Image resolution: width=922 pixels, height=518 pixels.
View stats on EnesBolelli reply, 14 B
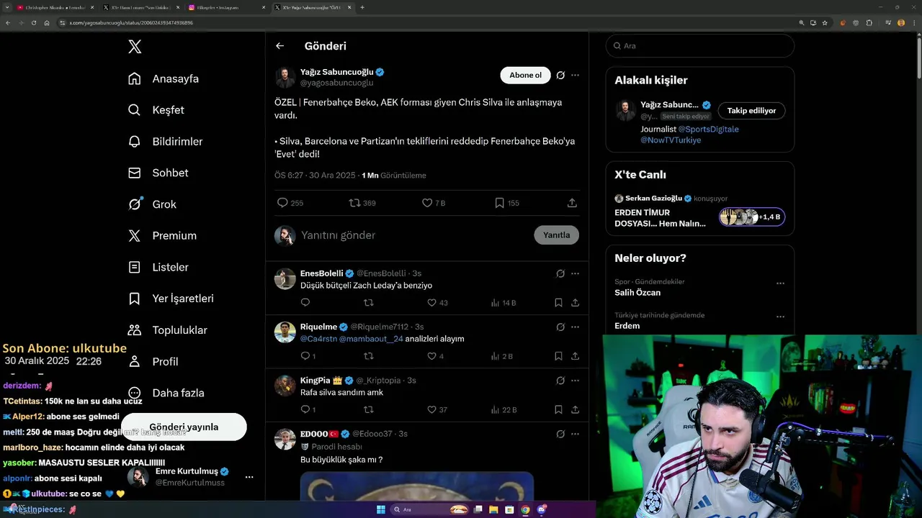[503, 303]
